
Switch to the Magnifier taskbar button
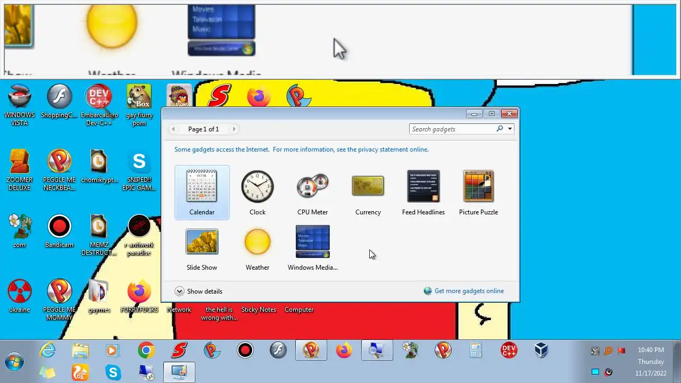point(377,350)
